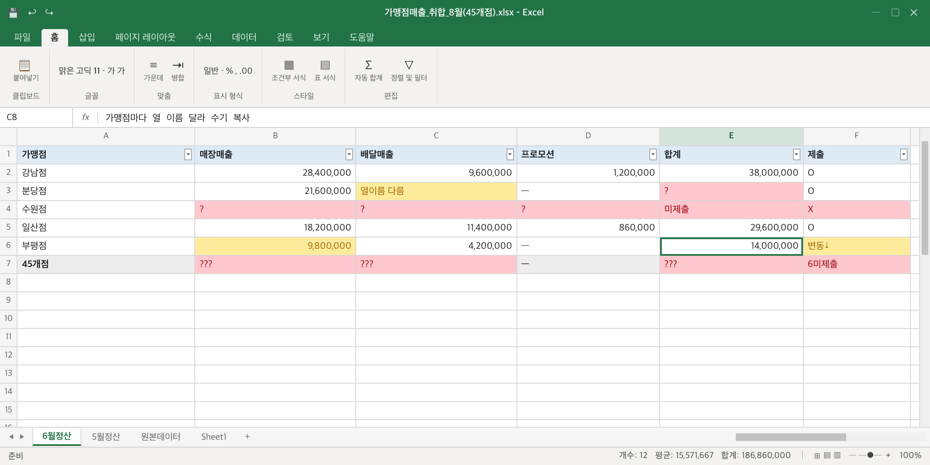Open 가맹점 column filter dropdown

(188, 155)
